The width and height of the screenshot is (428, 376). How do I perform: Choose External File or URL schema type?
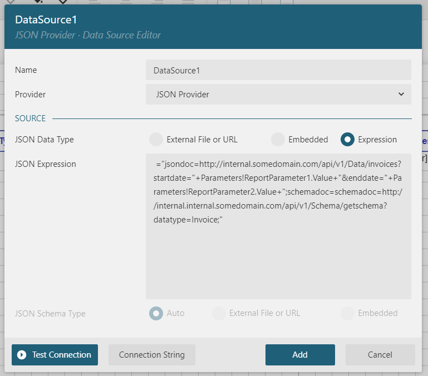tap(219, 313)
